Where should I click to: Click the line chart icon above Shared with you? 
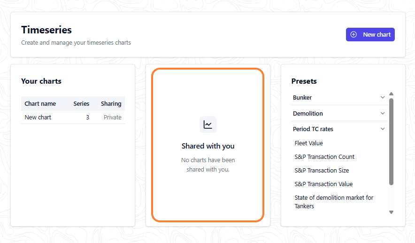point(208,125)
